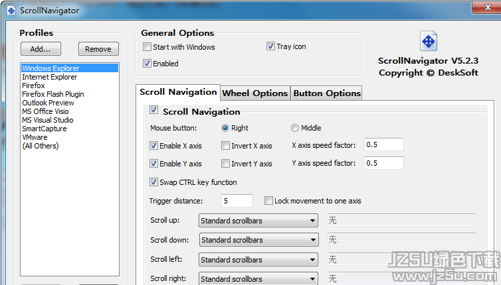The image size is (501, 285).
Task: Click the ScrollNavigator title bar icon
Action: click(11, 11)
